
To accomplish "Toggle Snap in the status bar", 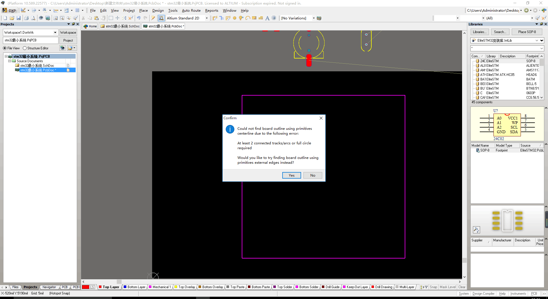I will [433, 287].
